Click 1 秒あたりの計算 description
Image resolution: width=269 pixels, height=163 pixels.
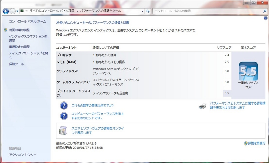tap(105, 55)
